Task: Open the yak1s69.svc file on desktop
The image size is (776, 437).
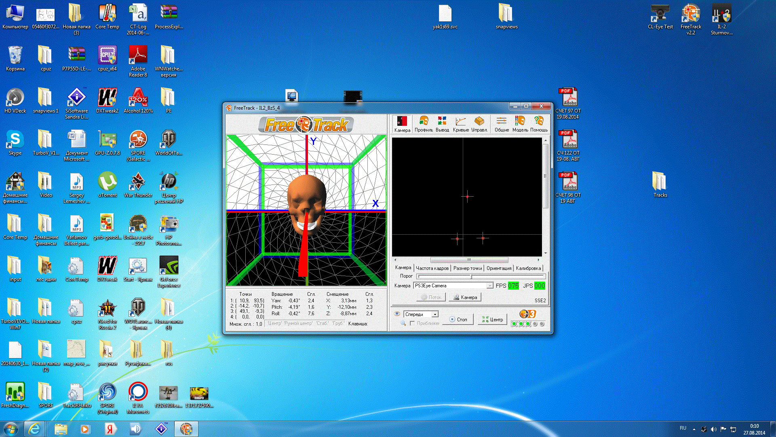Action: tap(445, 17)
